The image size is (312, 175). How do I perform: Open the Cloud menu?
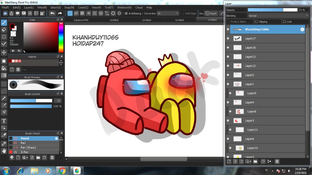139,7
